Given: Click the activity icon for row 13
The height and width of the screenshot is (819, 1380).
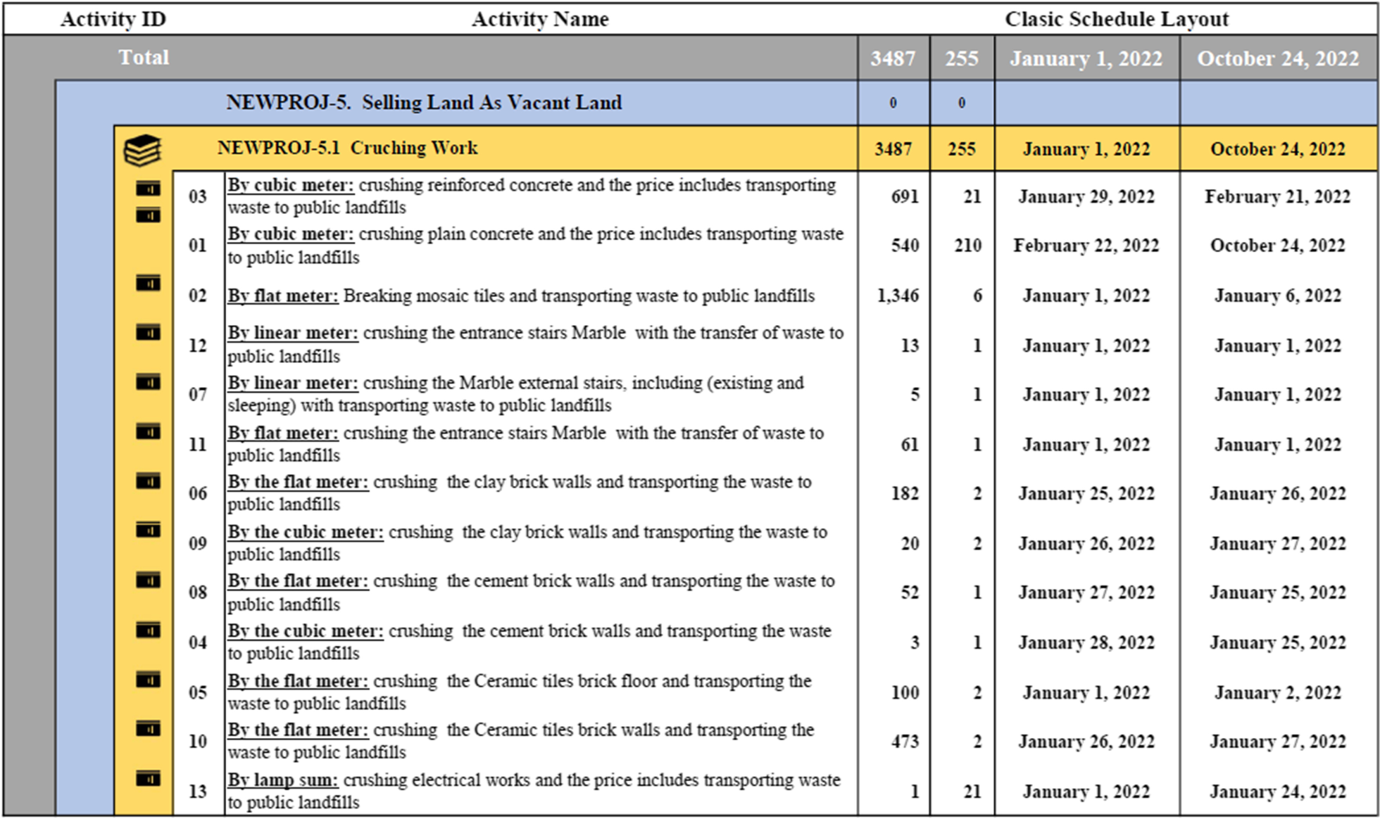Looking at the screenshot, I should click(148, 780).
